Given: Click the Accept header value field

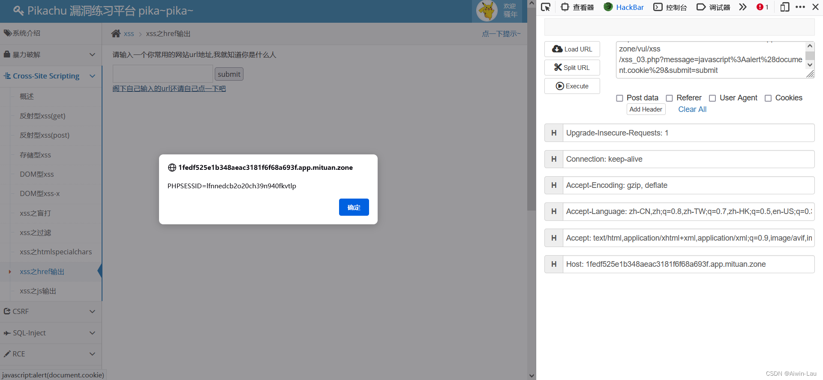Looking at the screenshot, I should 689,238.
